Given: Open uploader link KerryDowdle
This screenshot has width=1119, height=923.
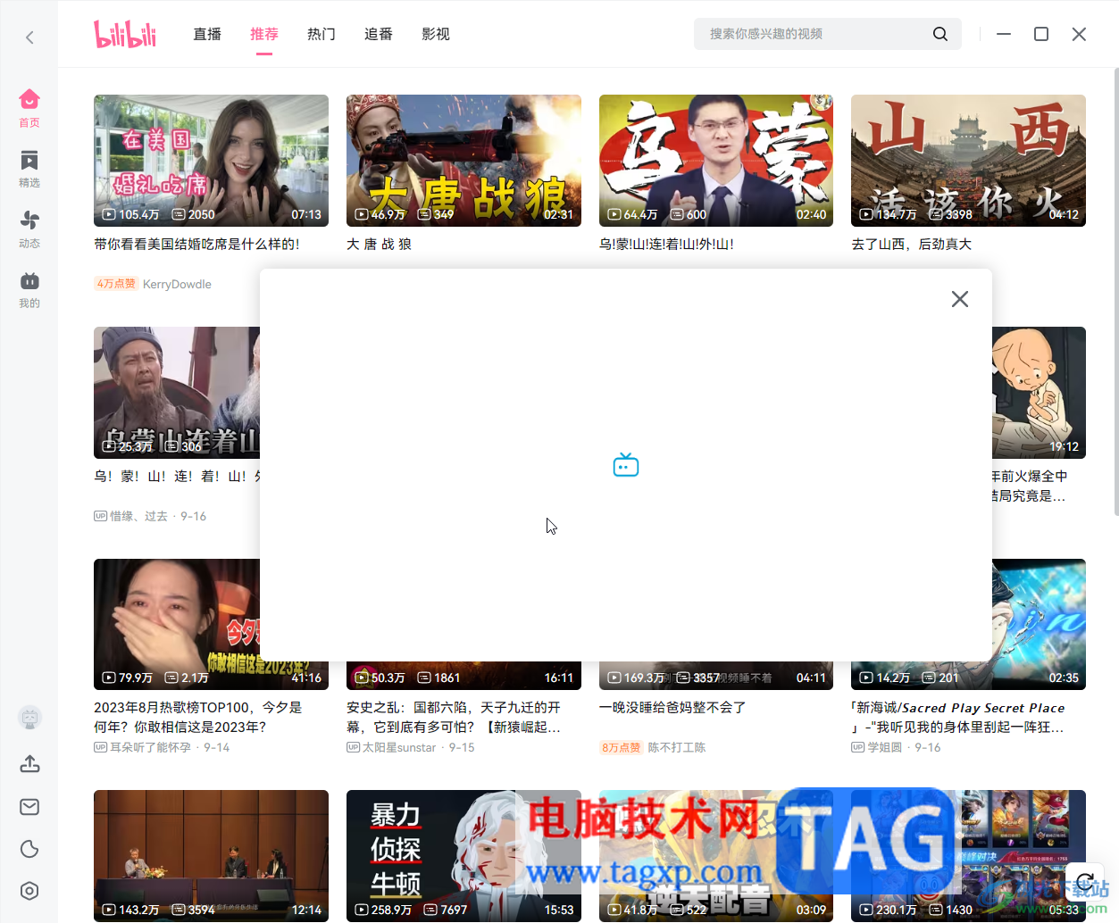Looking at the screenshot, I should [x=177, y=284].
